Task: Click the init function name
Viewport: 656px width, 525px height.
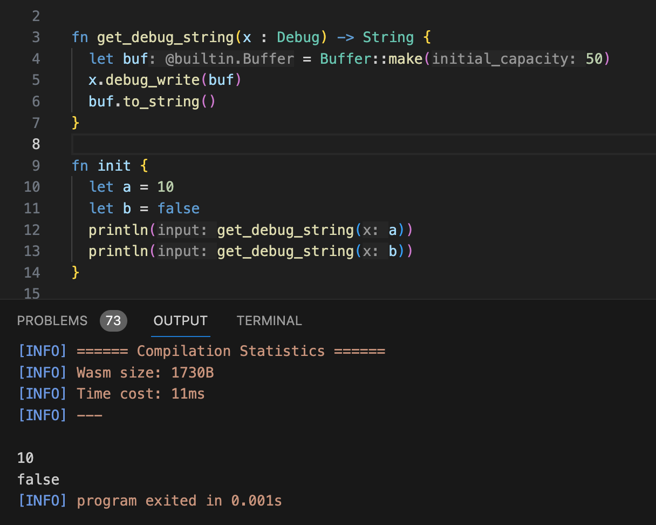Action: 114,166
